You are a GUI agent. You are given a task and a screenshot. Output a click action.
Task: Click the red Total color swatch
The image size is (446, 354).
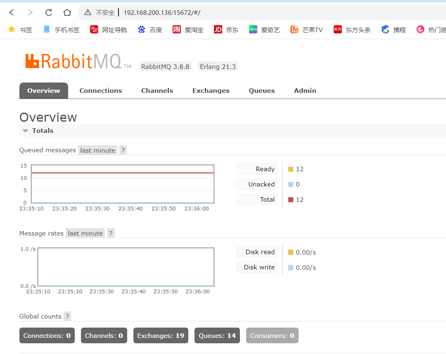click(x=290, y=200)
